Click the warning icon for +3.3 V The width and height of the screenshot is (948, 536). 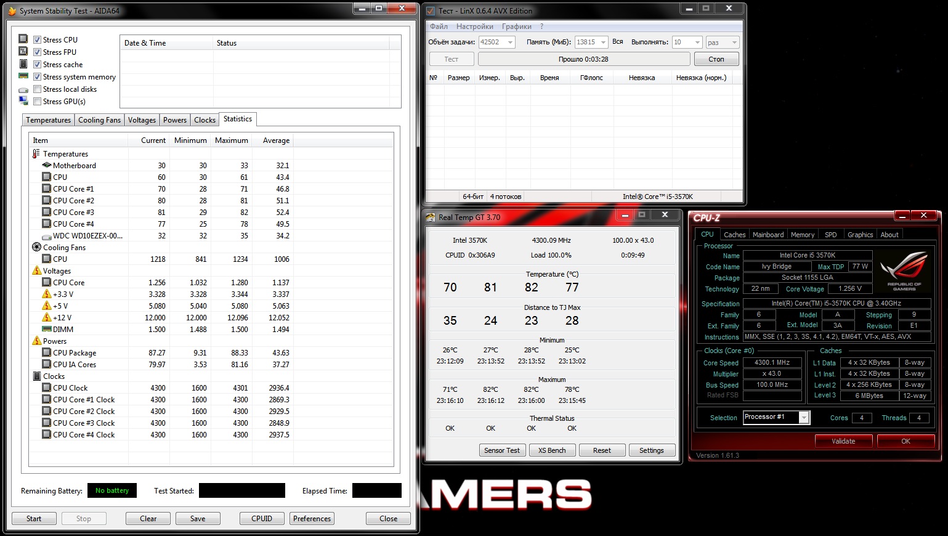click(x=46, y=294)
